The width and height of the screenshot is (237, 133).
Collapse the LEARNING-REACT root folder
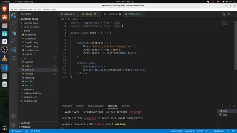(19, 19)
